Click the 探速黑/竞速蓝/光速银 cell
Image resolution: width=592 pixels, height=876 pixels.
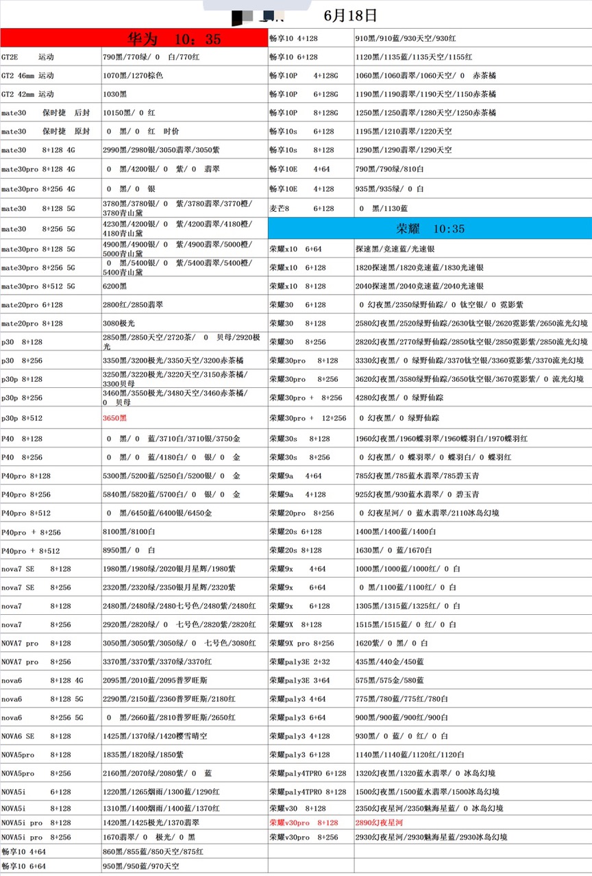(473, 249)
